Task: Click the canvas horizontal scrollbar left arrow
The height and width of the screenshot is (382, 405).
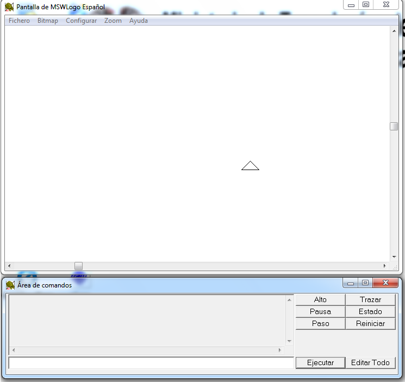Action: 9,266
